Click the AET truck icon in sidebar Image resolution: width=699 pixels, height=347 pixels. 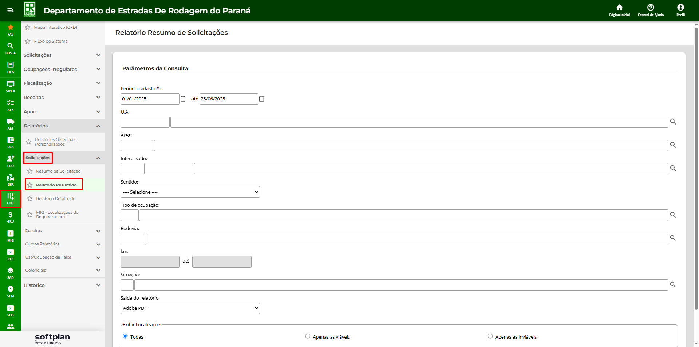[x=11, y=123]
